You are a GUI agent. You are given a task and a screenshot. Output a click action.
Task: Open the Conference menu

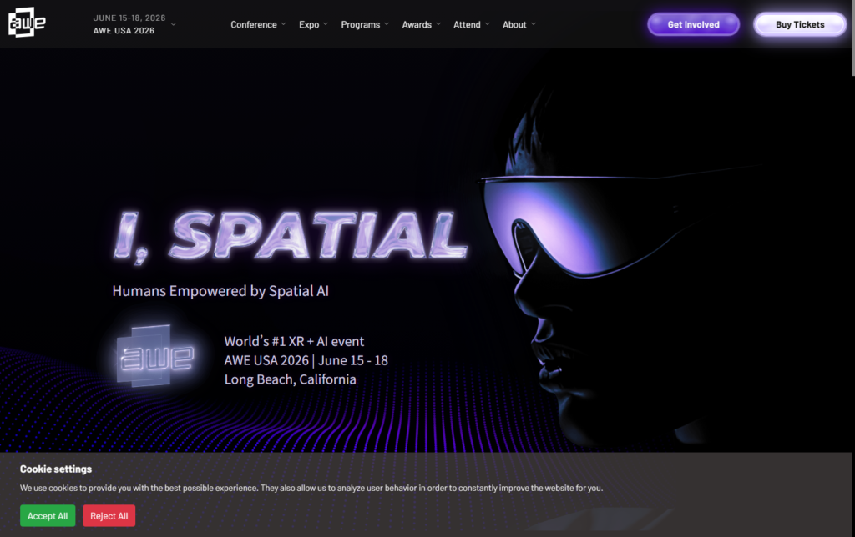(254, 25)
